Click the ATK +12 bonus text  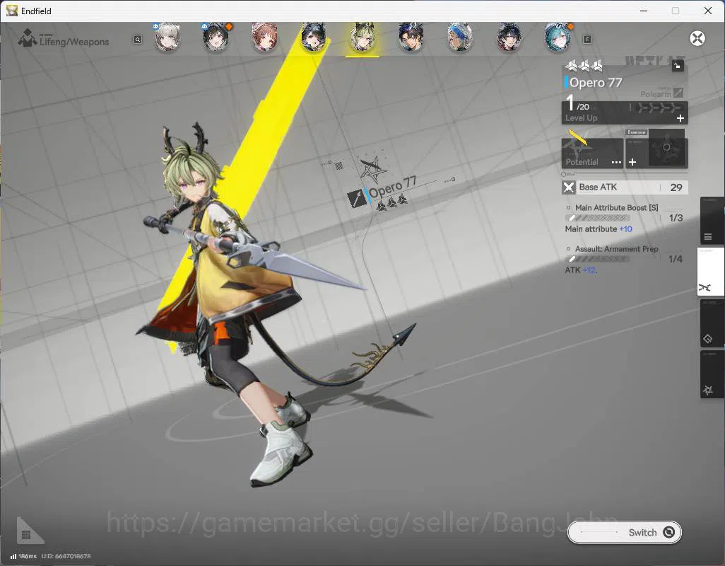coord(581,270)
